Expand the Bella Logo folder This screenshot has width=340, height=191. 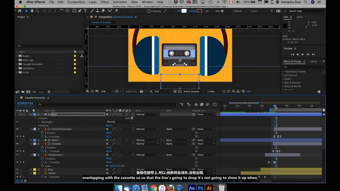[16, 60]
